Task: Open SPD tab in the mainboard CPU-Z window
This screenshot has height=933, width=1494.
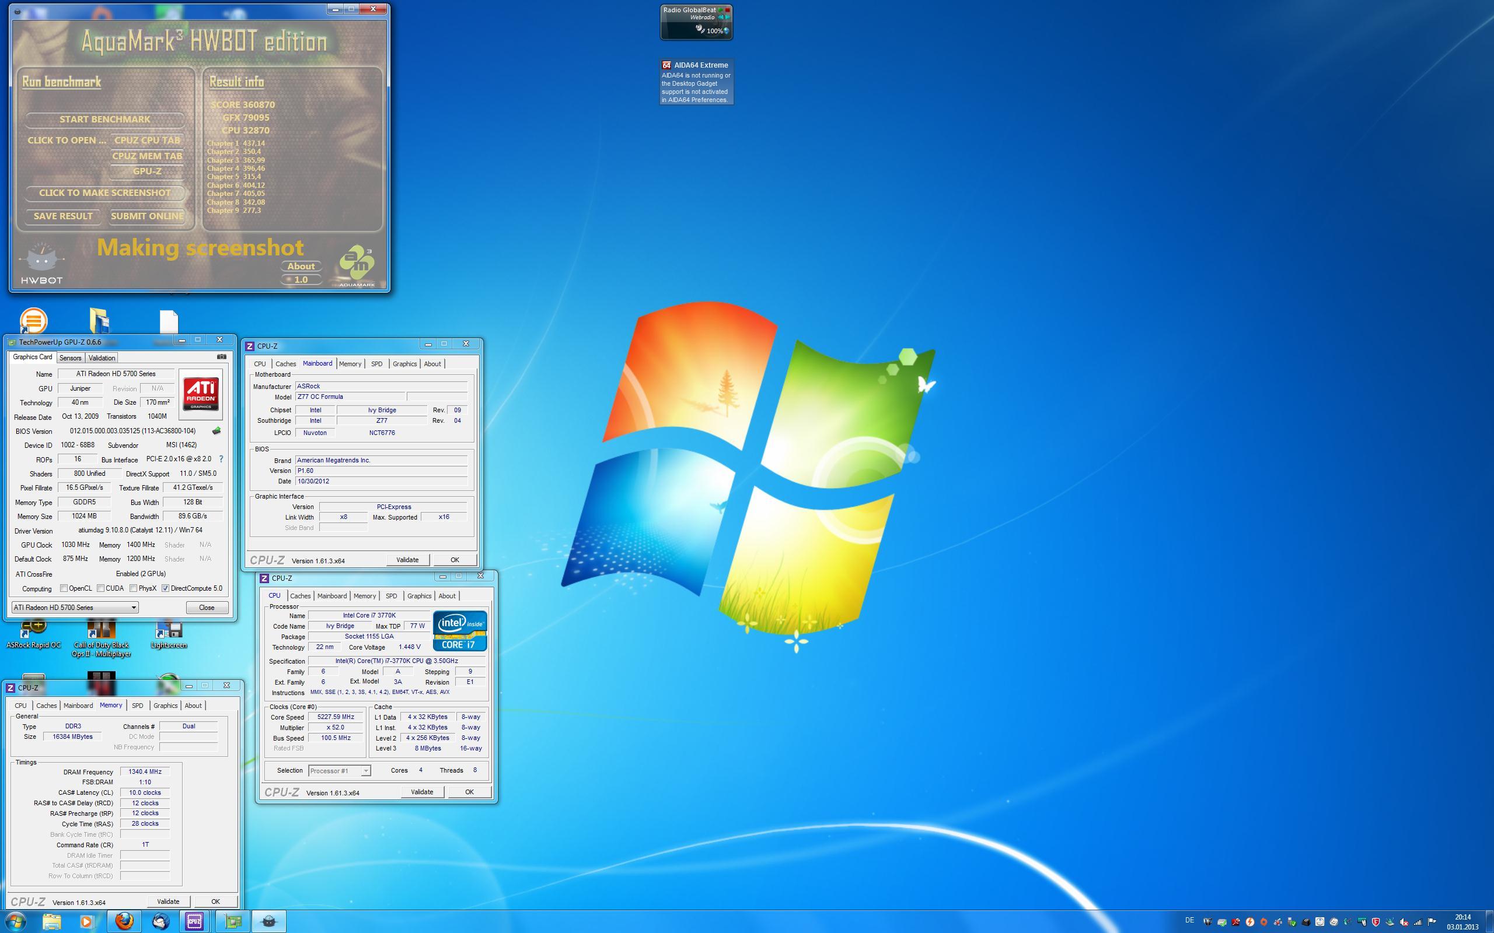Action: click(x=376, y=364)
